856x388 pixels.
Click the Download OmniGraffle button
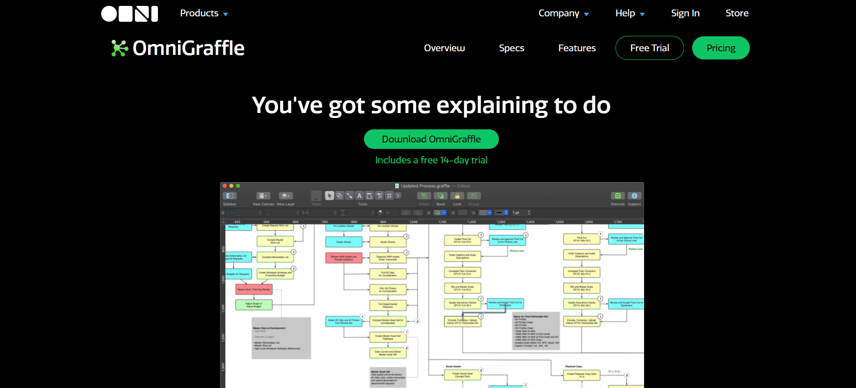click(x=431, y=139)
